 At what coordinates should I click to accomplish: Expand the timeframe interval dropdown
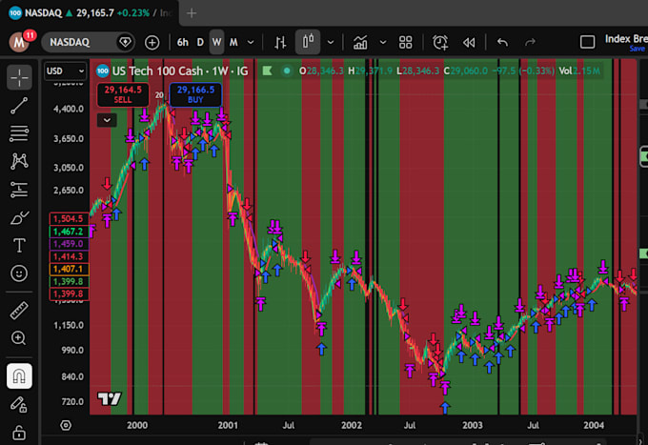(x=251, y=42)
